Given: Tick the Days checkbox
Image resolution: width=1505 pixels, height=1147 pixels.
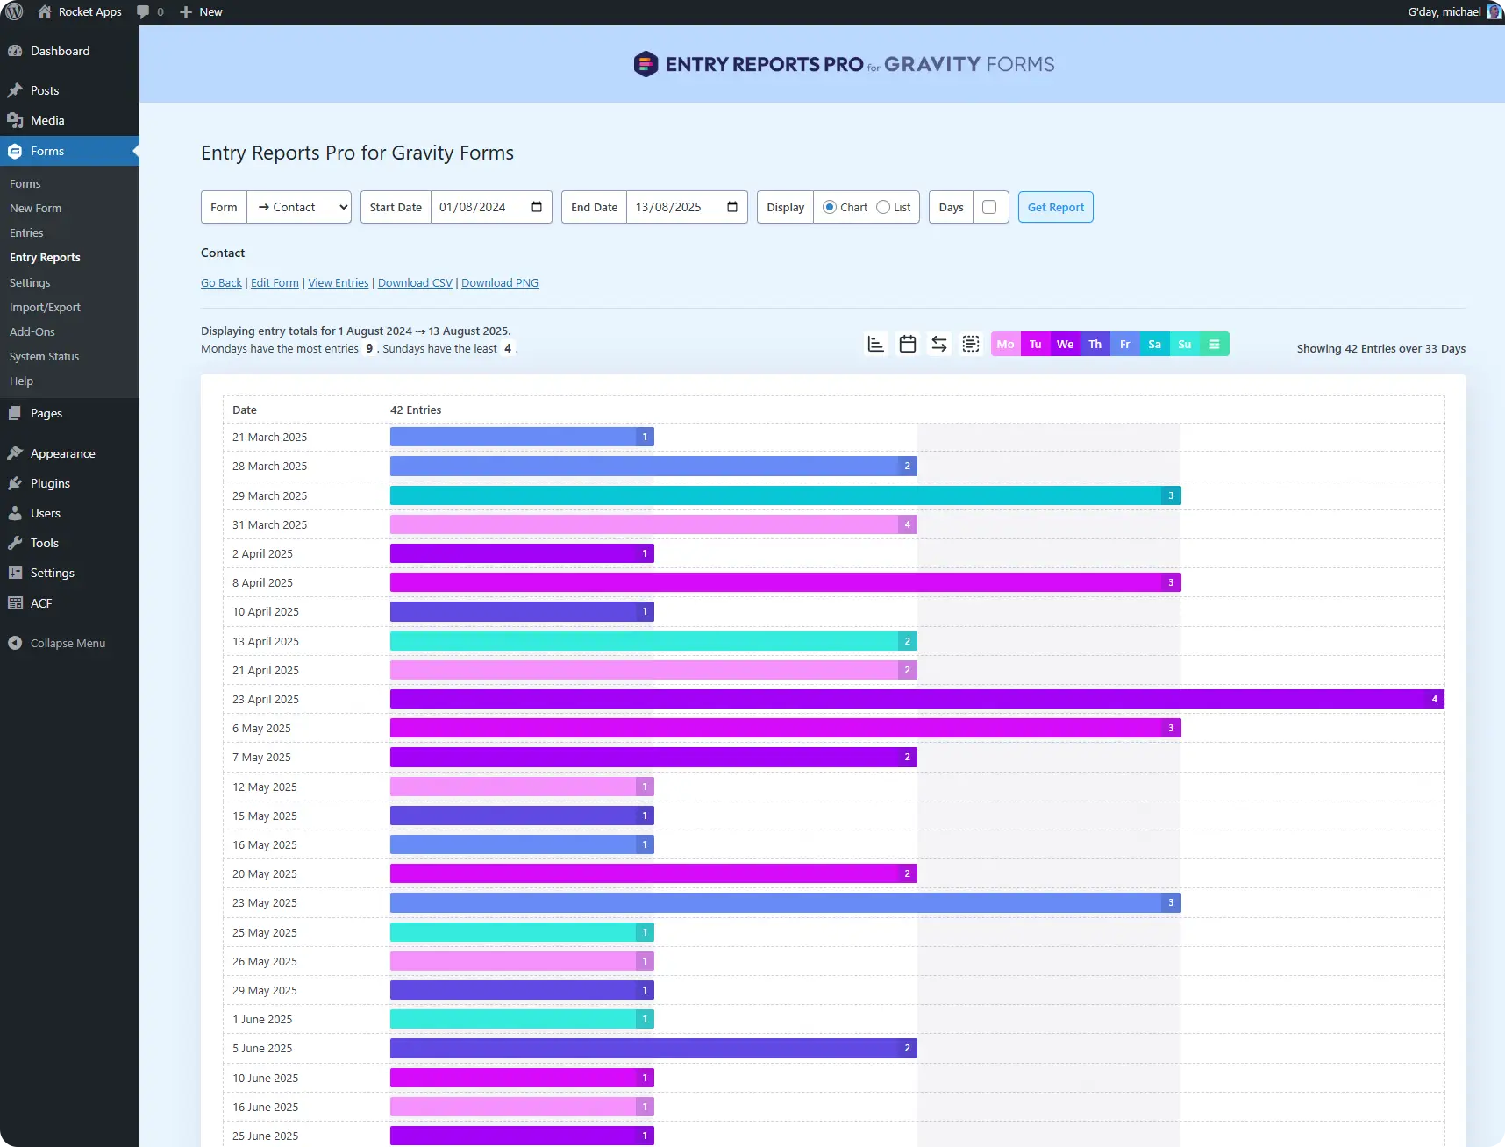Looking at the screenshot, I should [989, 207].
